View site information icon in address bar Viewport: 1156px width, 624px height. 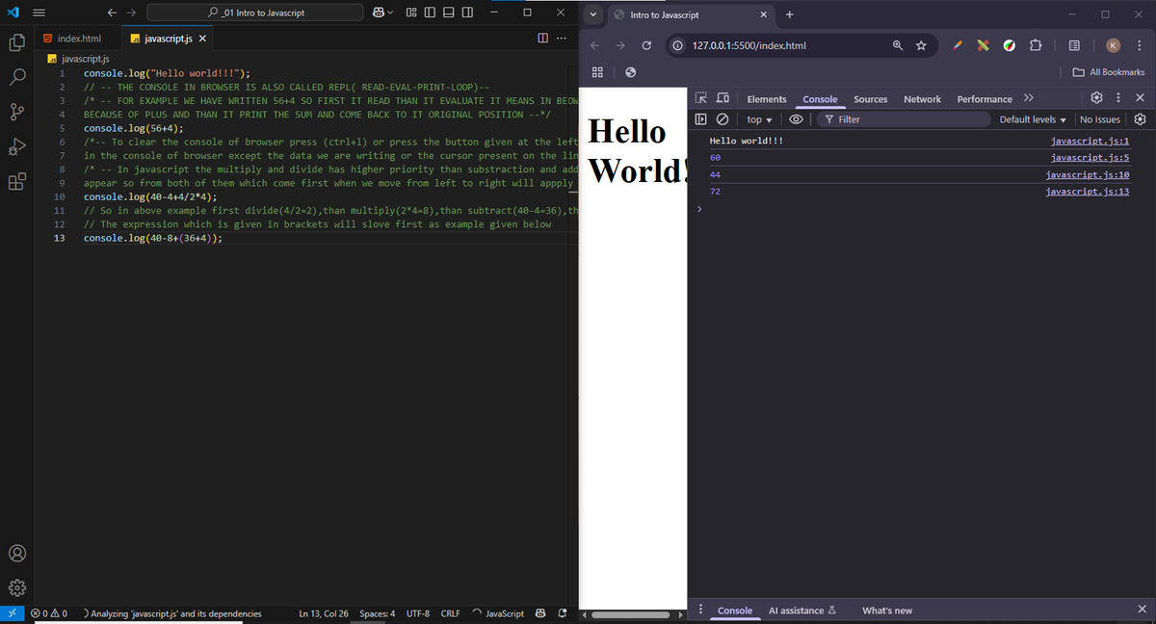click(x=678, y=45)
